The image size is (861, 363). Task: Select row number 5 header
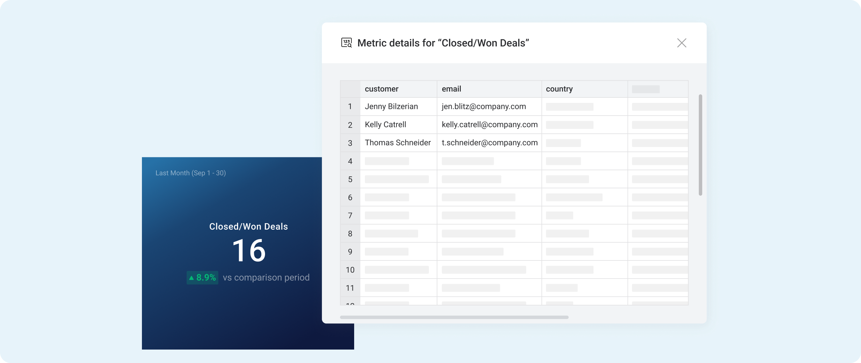pyautogui.click(x=350, y=179)
